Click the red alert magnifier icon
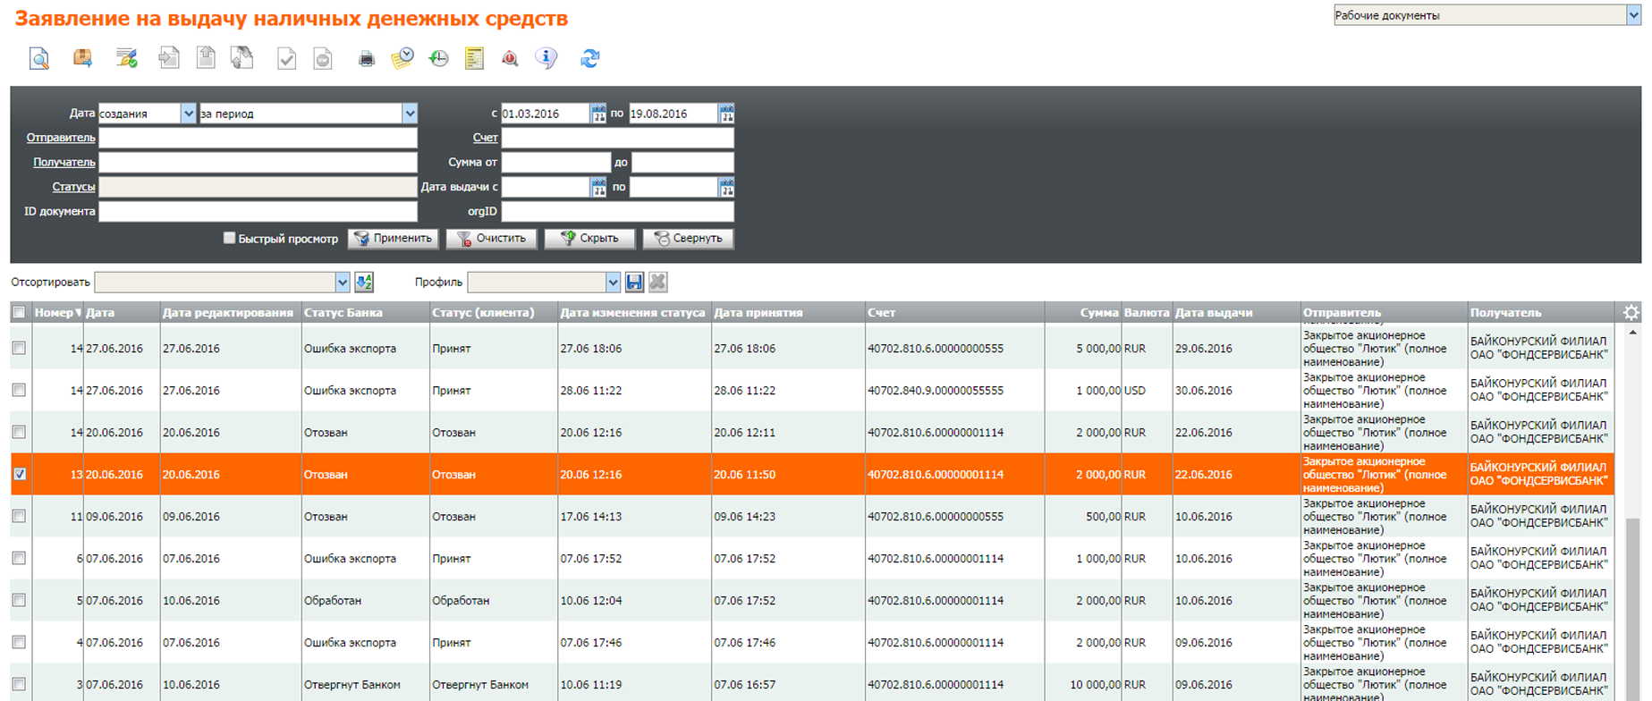The width and height of the screenshot is (1652, 701). pos(510,59)
